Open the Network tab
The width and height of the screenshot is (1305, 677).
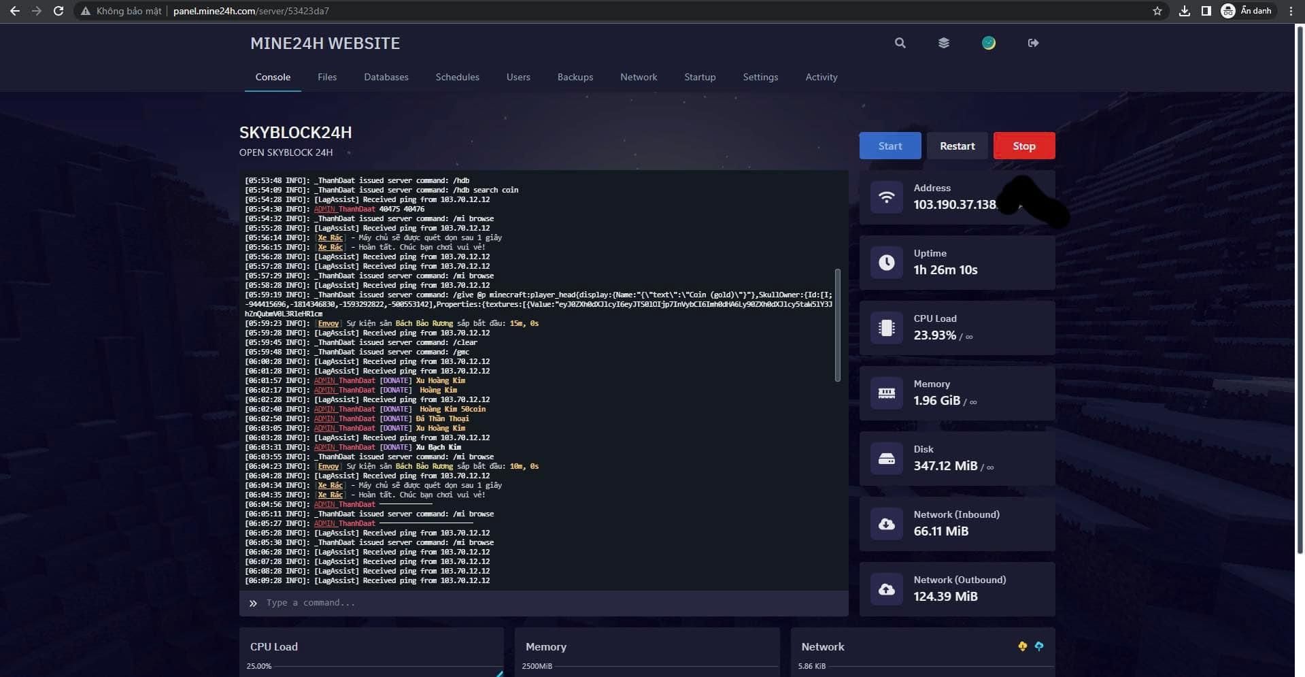(x=639, y=77)
